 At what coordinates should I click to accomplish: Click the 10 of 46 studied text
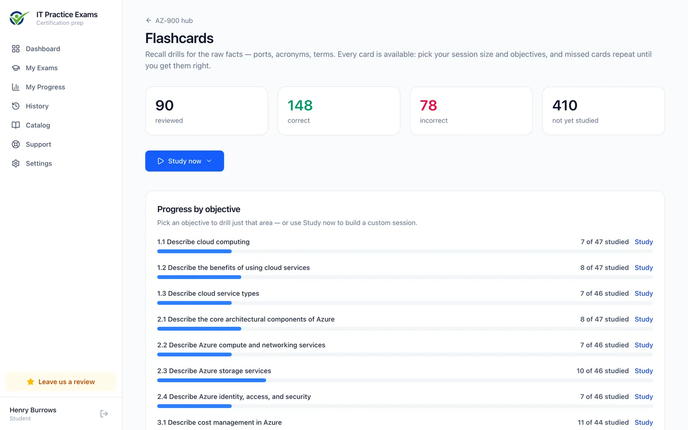pos(602,371)
